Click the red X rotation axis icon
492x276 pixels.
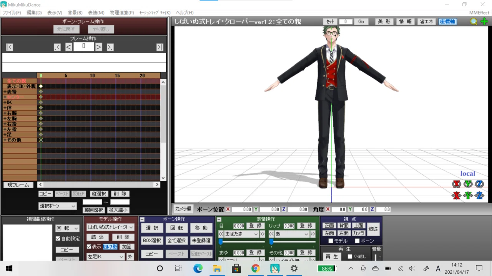tap(456, 184)
